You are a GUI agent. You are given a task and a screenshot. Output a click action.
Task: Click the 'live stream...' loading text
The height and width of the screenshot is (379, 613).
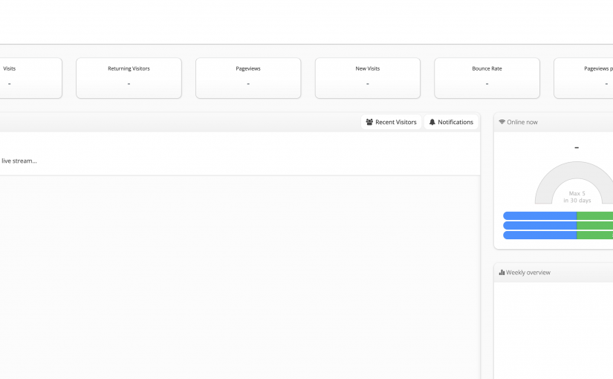[19, 161]
